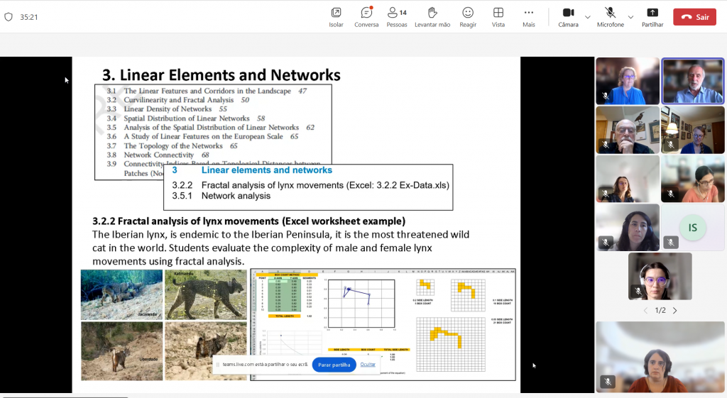The height and width of the screenshot is (398, 727).
Task: Toggle the Câmara on or off
Action: (568, 16)
